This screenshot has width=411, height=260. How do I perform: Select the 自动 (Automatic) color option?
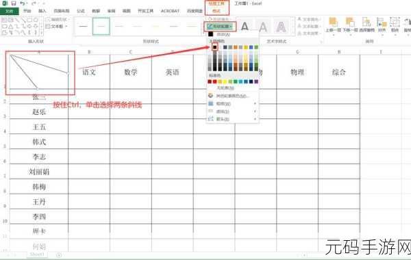tap(223, 34)
